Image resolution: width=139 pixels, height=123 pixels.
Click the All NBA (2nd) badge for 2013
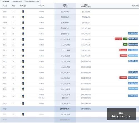point(133,33)
